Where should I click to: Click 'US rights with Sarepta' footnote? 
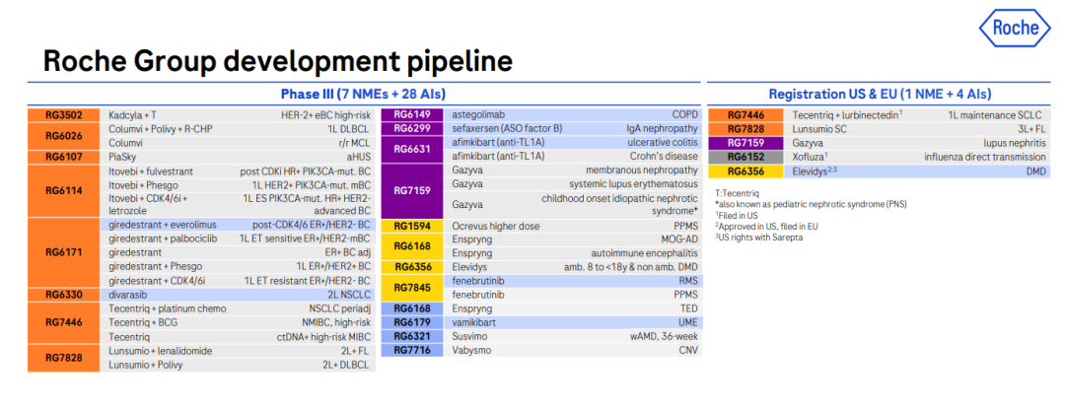tap(758, 237)
